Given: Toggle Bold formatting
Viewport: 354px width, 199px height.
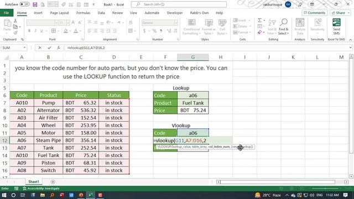Looking at the screenshot, I should [29, 31].
